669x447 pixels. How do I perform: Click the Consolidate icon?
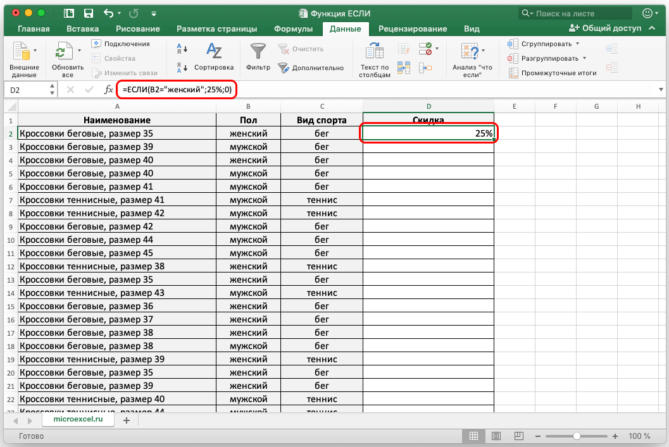[x=425, y=67]
